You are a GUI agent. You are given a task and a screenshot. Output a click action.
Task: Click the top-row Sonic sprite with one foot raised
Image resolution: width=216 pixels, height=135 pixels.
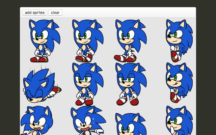pos(86,40)
